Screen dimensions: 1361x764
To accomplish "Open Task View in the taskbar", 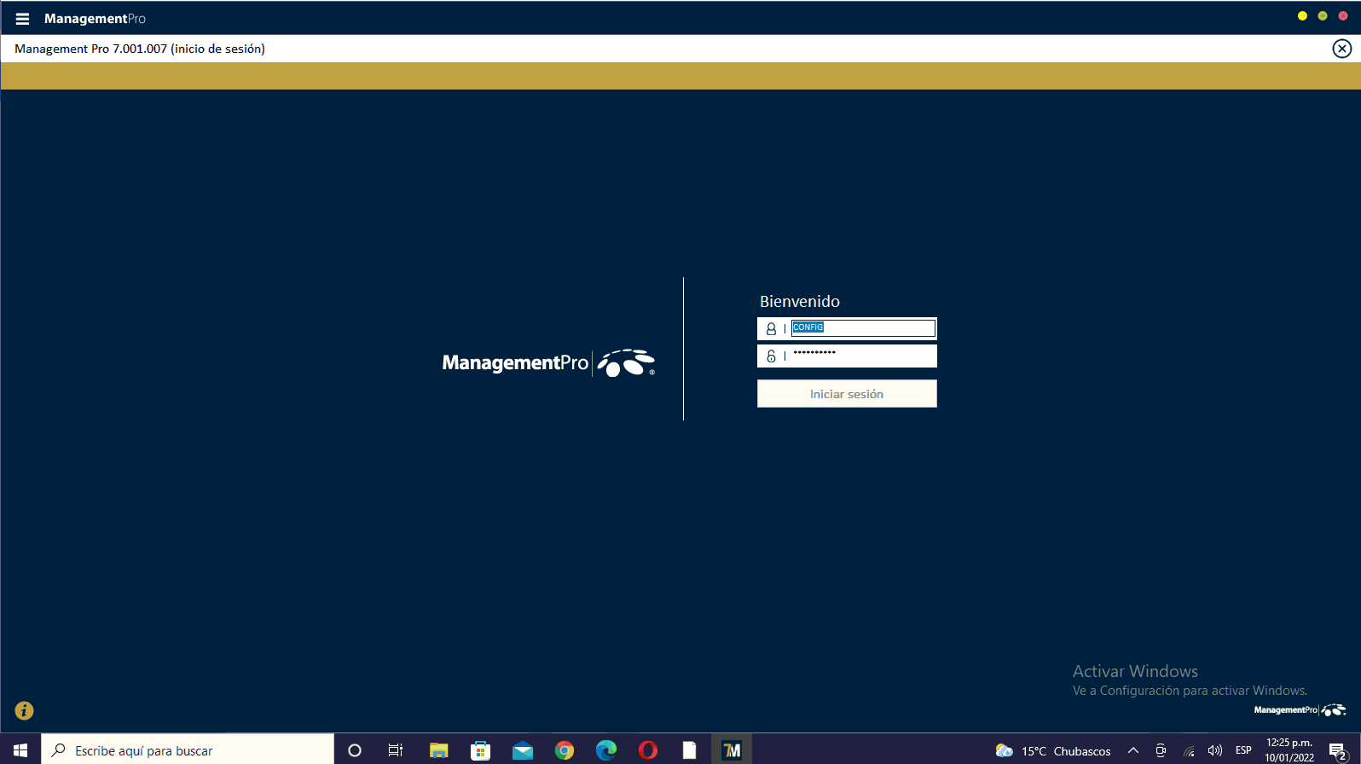I will point(396,750).
